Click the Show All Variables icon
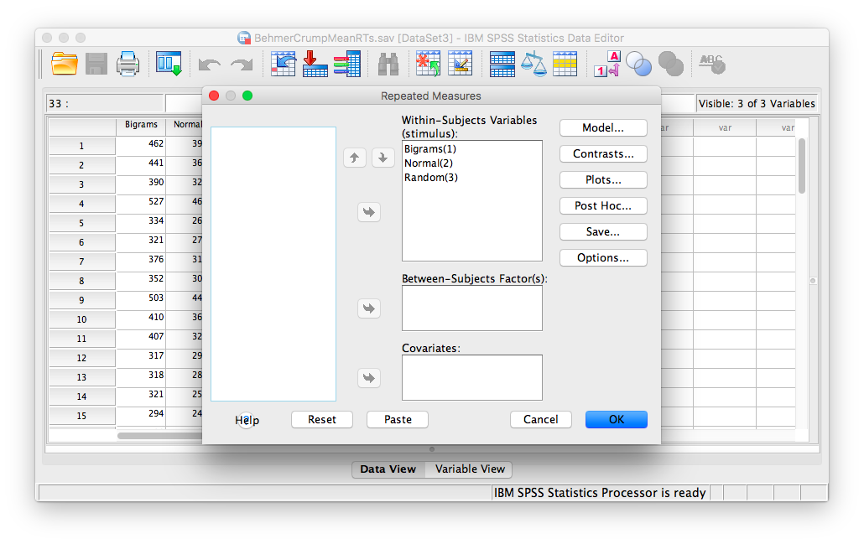 (670, 64)
